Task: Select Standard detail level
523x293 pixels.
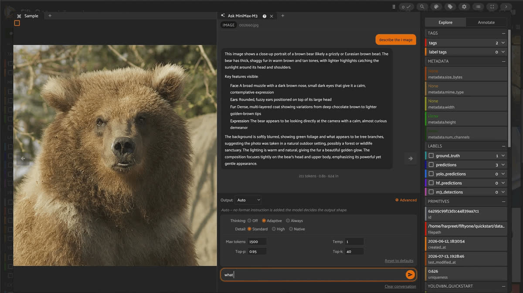Action: tap(249, 229)
